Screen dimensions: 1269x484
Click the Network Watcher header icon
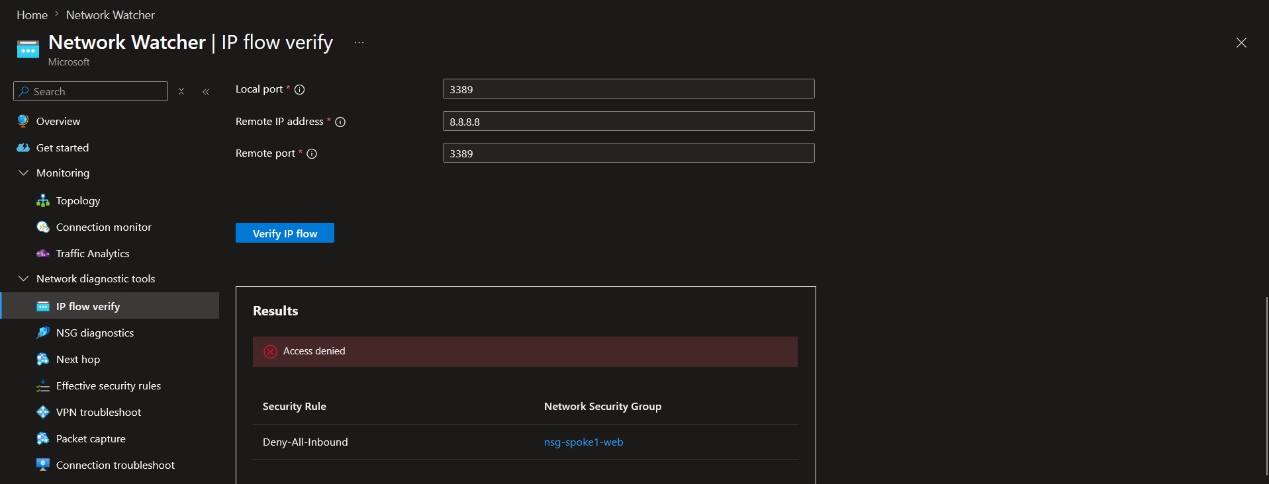click(28, 49)
